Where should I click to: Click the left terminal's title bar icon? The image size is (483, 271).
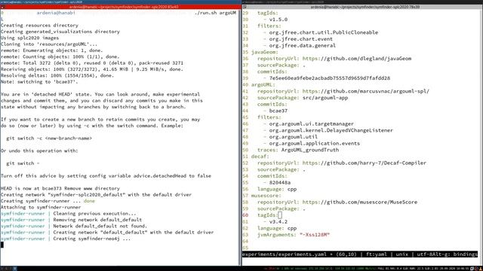2,7
